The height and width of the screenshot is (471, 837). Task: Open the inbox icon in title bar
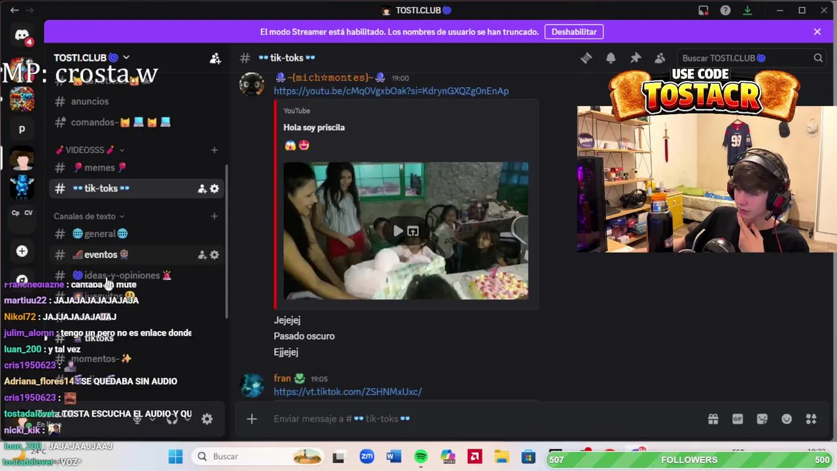704,10
